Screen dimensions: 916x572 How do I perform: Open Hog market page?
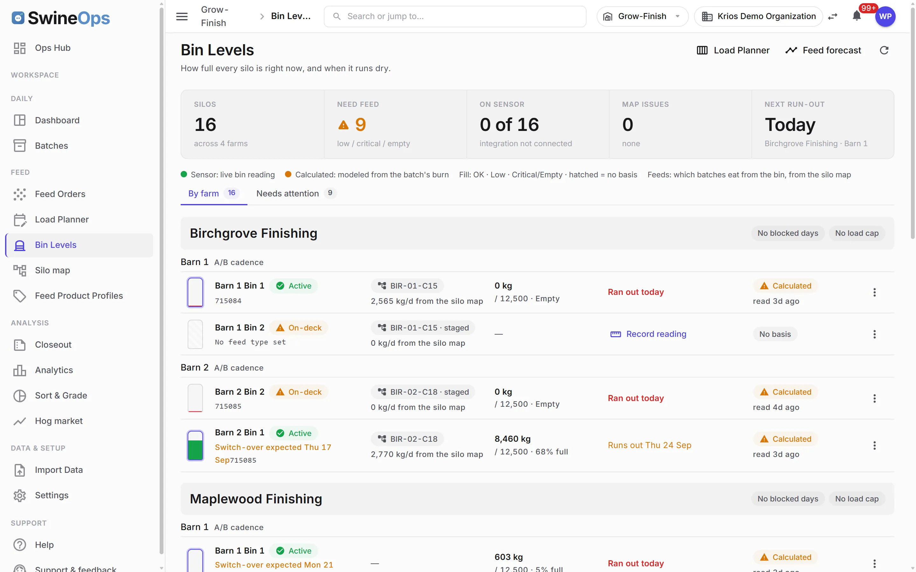[80, 421]
